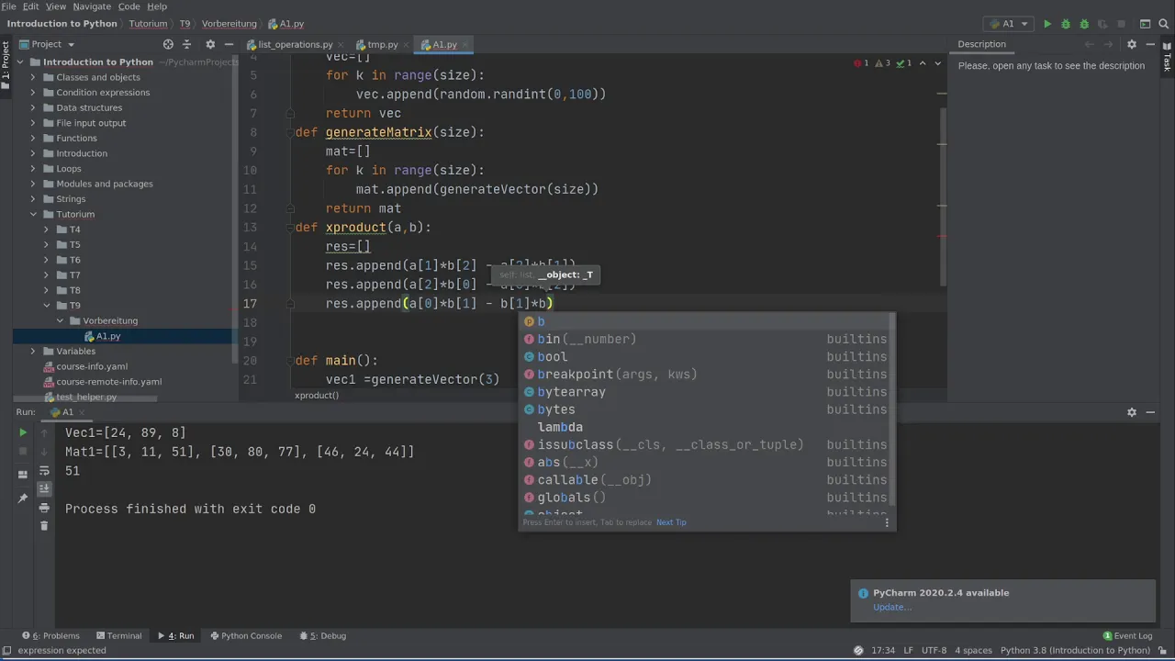Switch to tmp.py editor tab
Screen dimensions: 1175x661
click(x=383, y=44)
